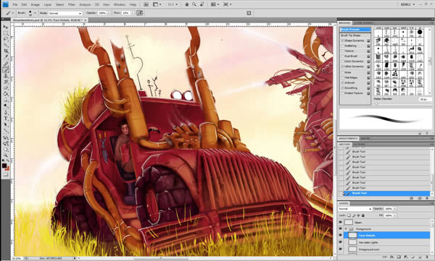Delete current state in History panel
Image resolution: width=435 pixels, height=261 pixels.
(x=427, y=198)
